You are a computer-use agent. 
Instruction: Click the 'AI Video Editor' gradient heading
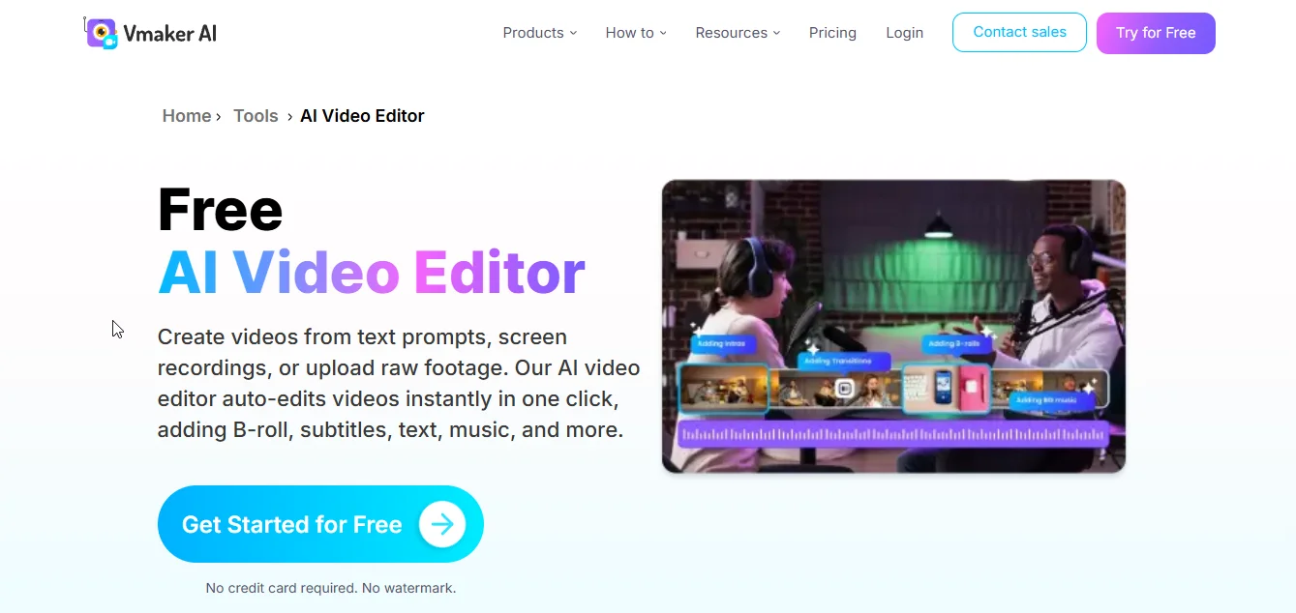pos(372,273)
